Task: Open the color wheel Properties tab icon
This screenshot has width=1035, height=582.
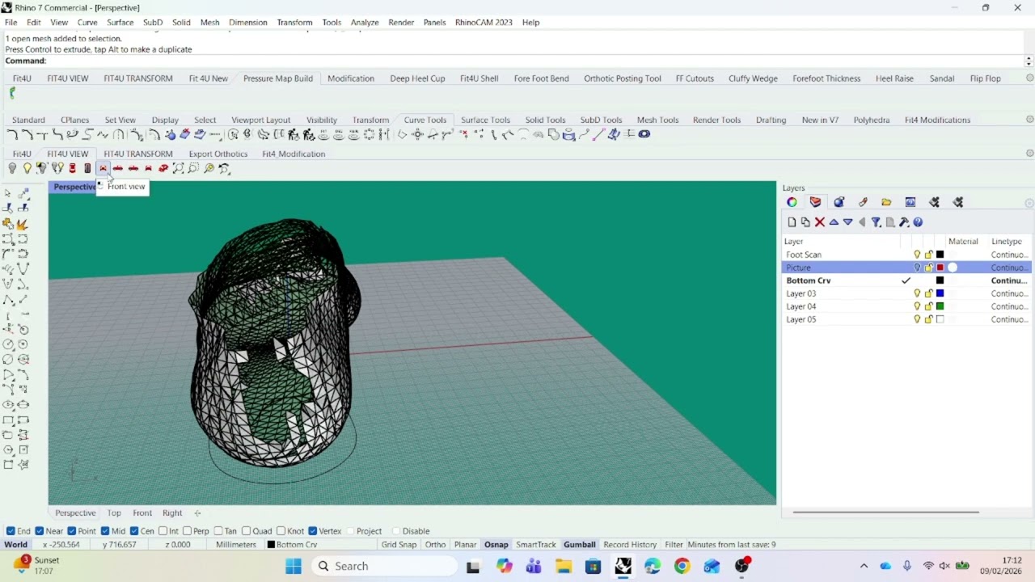Action: 792,202
